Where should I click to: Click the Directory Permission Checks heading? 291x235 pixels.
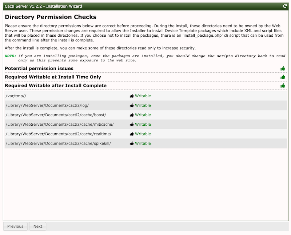tap(51, 17)
